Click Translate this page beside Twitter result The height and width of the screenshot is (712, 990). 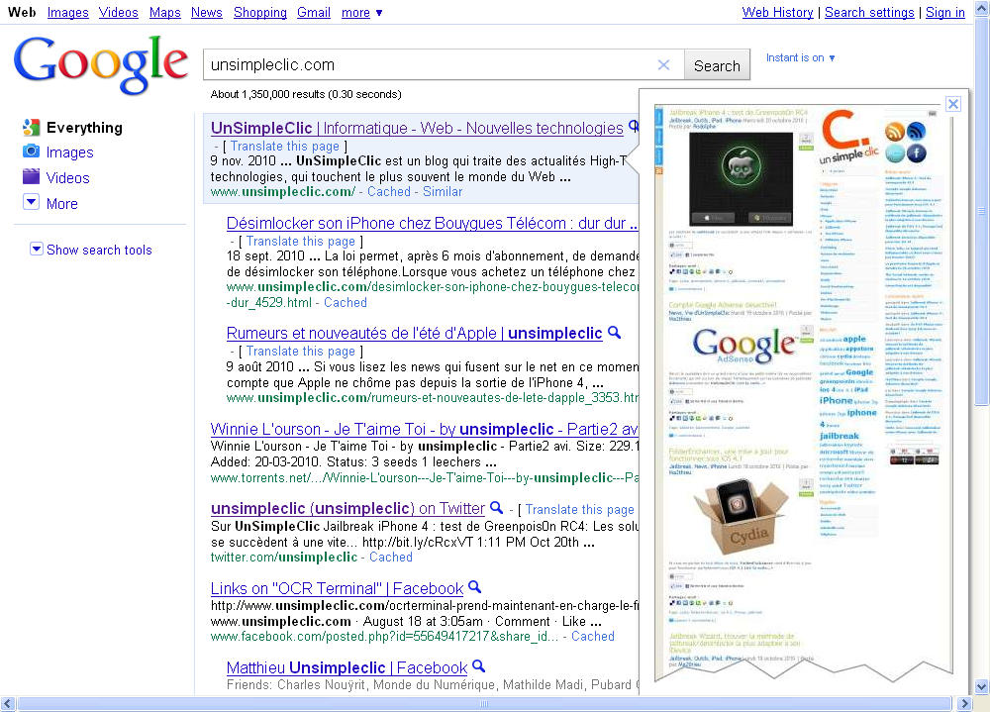click(579, 509)
